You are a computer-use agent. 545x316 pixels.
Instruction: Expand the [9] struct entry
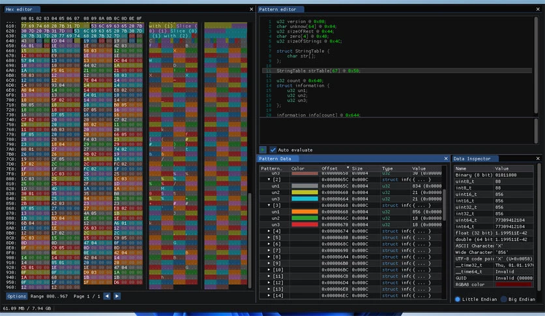tap(269, 264)
